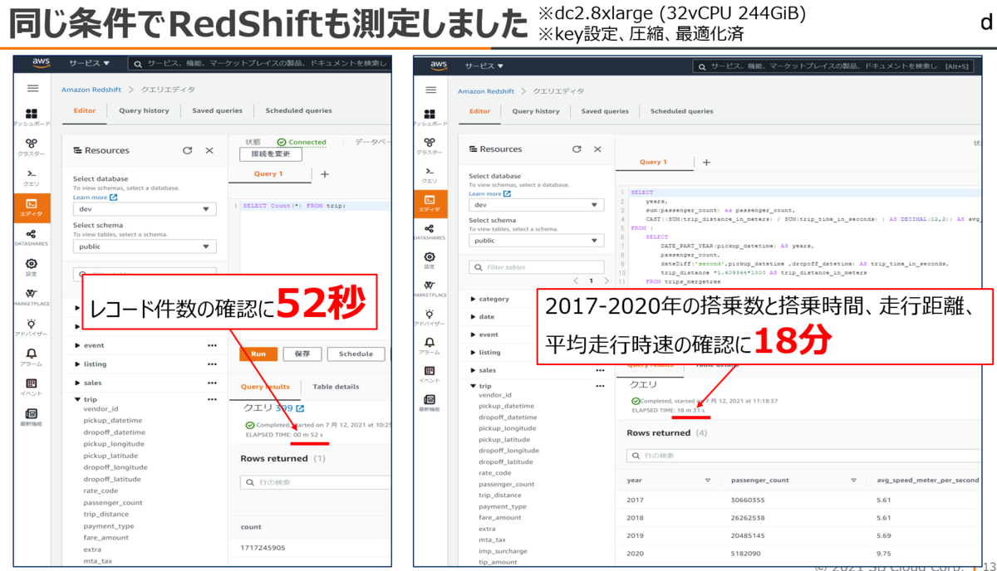Click the Schedule button in left screenshot

click(x=356, y=354)
